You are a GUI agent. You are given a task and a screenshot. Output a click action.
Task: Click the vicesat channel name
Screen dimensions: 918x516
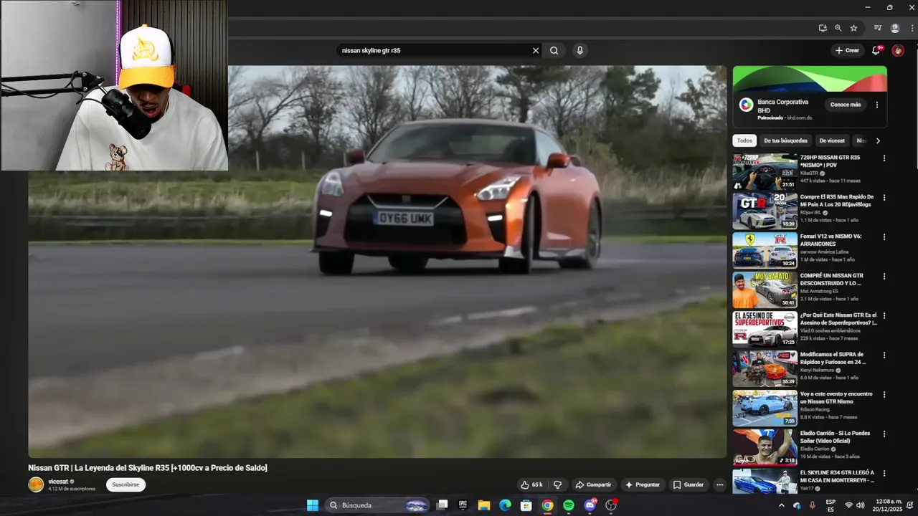pos(58,482)
